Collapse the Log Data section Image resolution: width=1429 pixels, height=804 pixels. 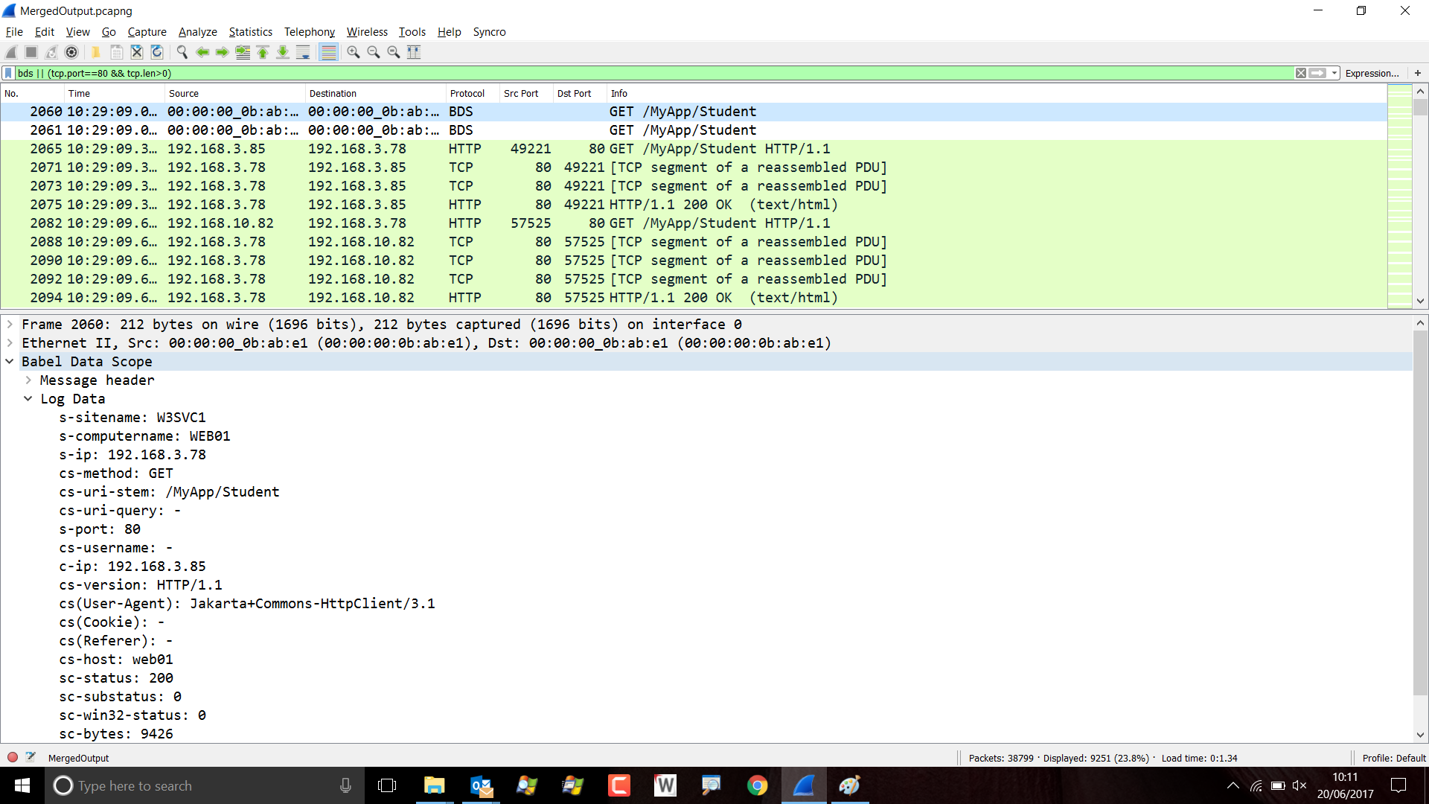pos(28,399)
